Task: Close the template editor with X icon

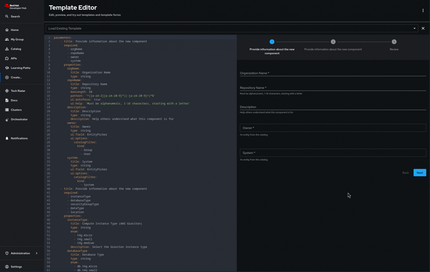Action: [423, 28]
